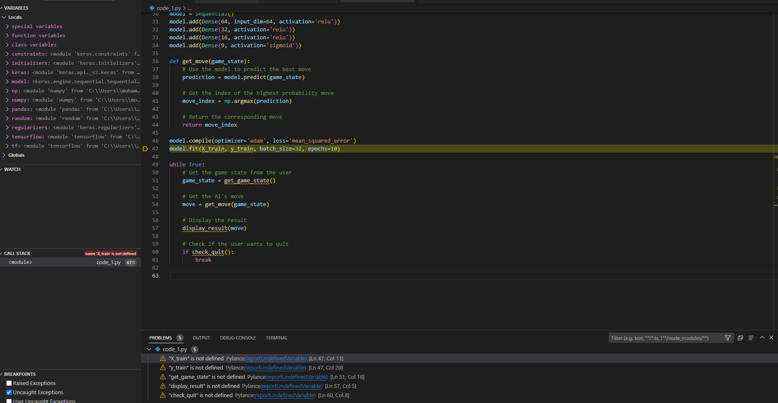Open reportUndefinedVariable link for y_train
Image resolution: width=778 pixels, height=403 pixels.
click(x=275, y=367)
